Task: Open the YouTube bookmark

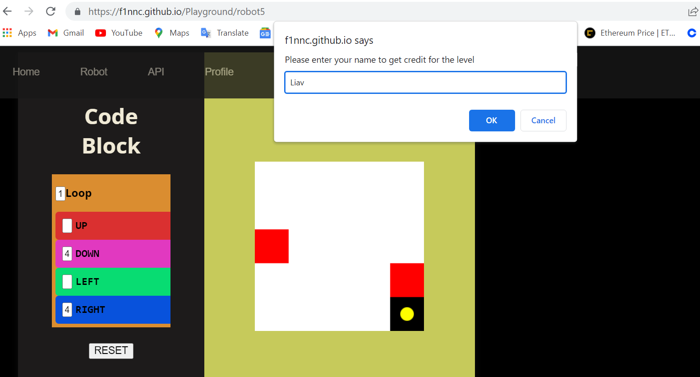Action: click(119, 33)
